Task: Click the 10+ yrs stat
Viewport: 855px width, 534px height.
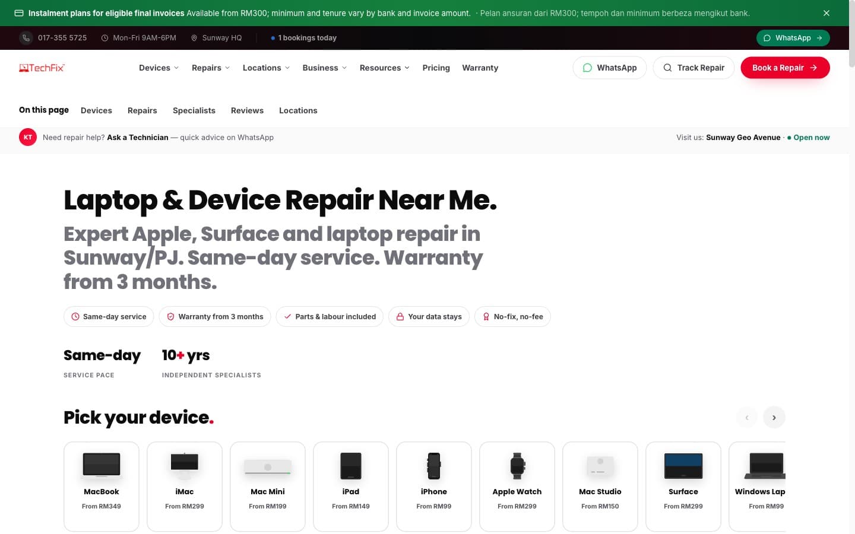Action: pos(211,363)
